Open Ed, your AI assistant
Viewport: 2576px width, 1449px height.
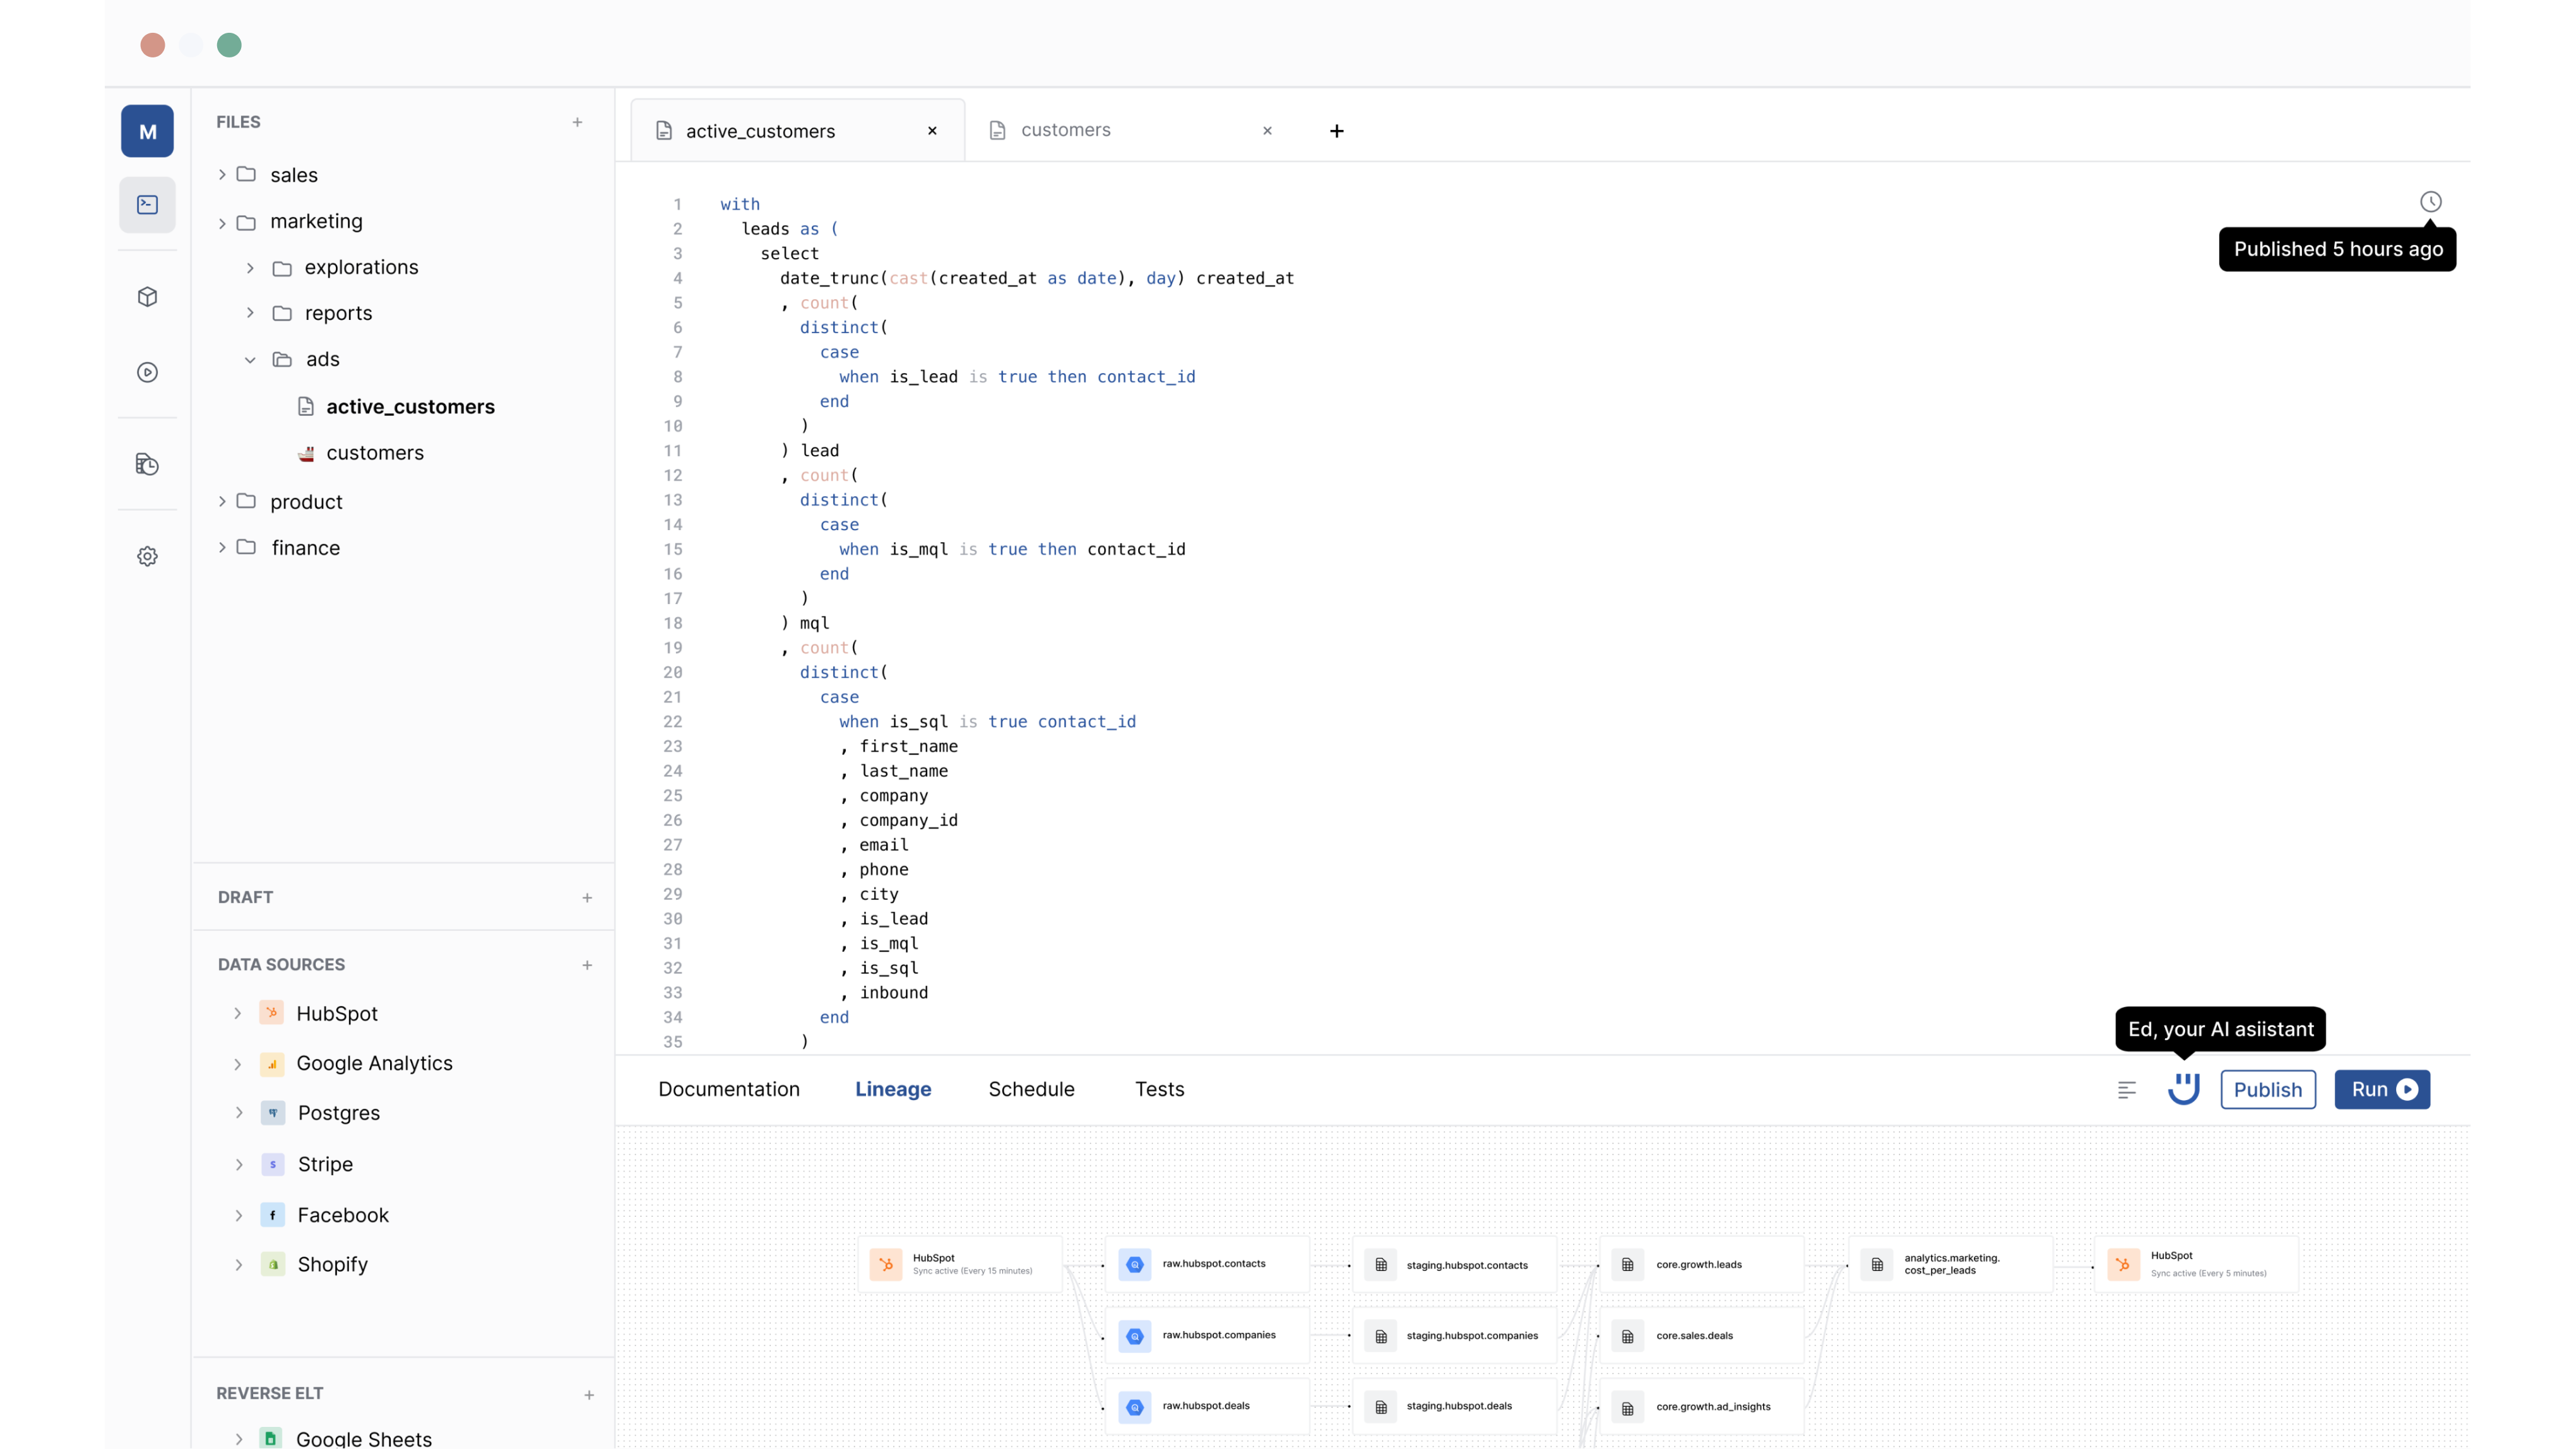tap(2183, 1089)
